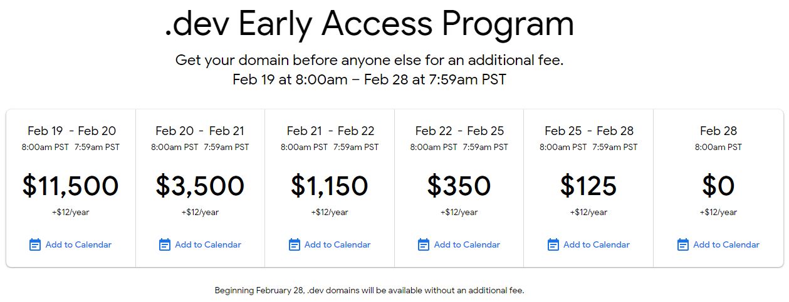
Task: Click calendar icon under the $125 price
Action: coord(553,244)
